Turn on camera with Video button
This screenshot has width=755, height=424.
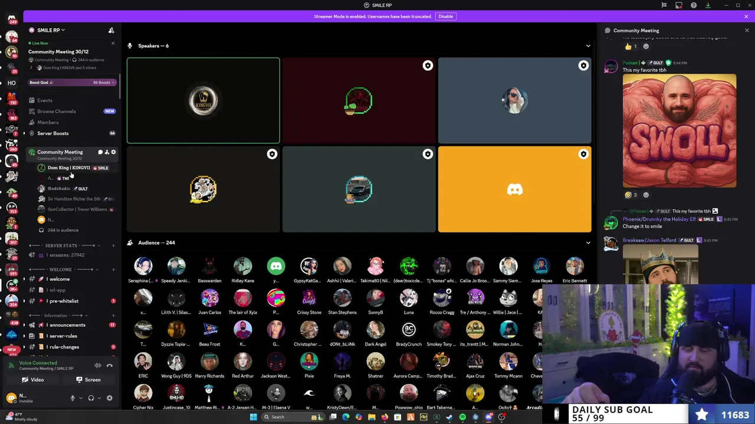click(33, 380)
